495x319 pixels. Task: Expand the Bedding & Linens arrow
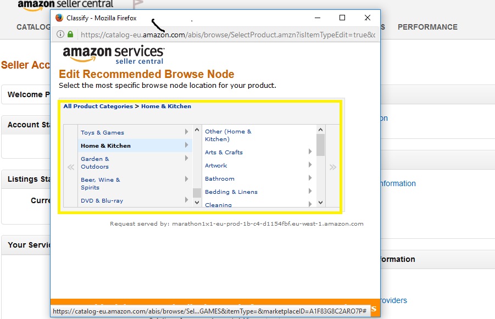[310, 191]
